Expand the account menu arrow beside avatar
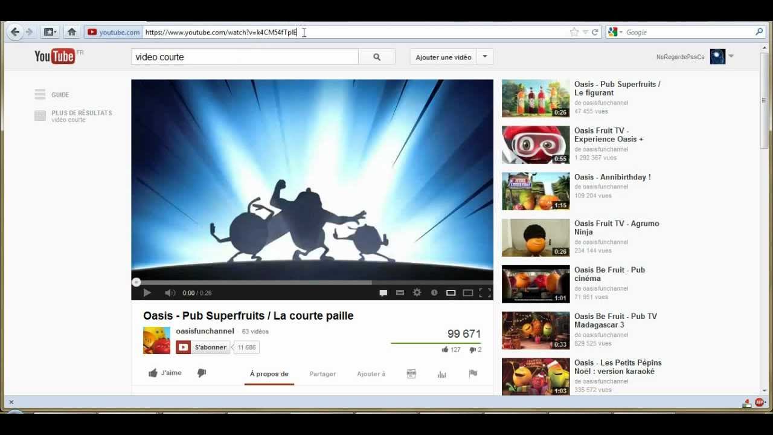This screenshot has width=773, height=435. [731, 57]
